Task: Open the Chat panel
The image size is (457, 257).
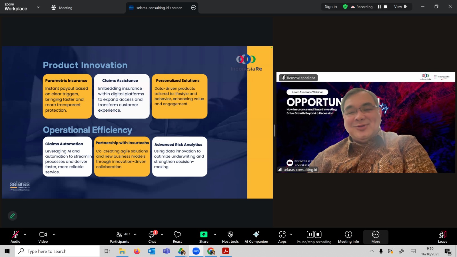Action: pos(152,237)
